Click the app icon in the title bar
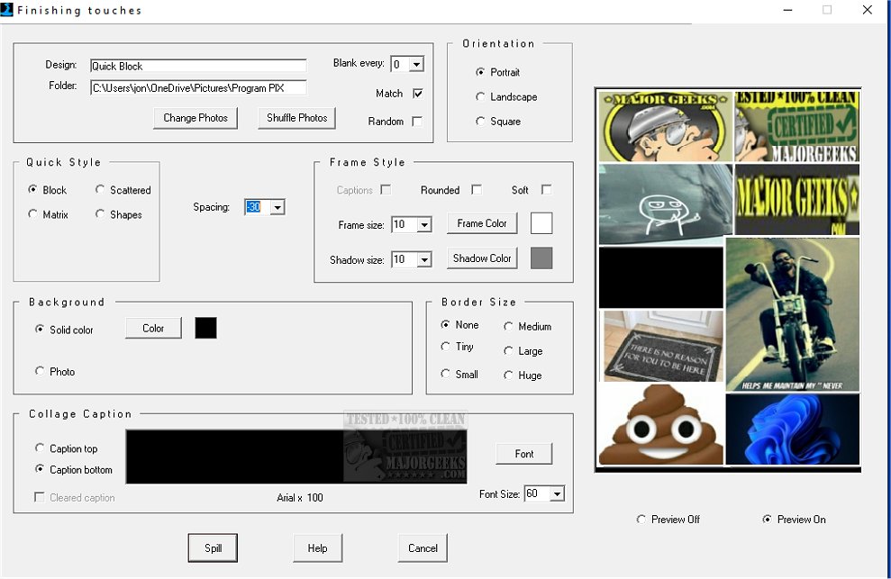Image resolution: width=891 pixels, height=579 pixels. click(x=7, y=10)
